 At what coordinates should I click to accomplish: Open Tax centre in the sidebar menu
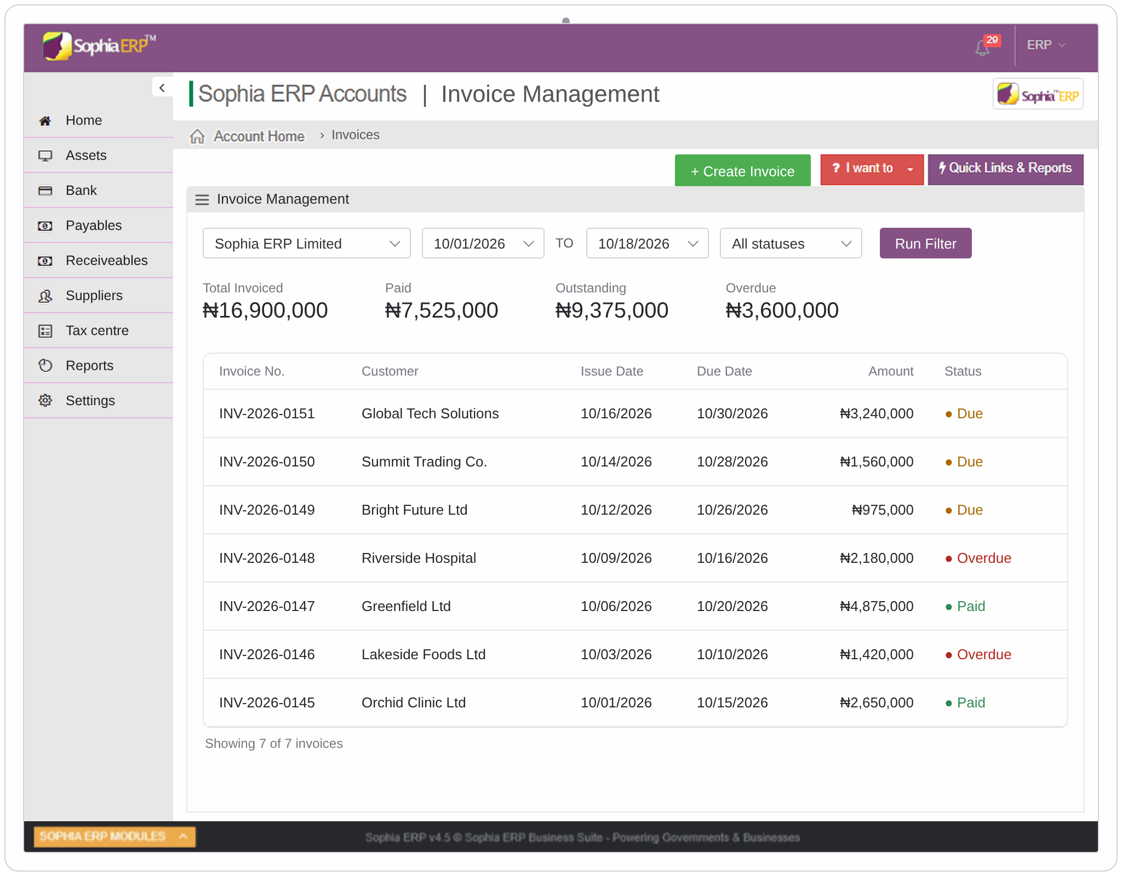click(x=99, y=331)
